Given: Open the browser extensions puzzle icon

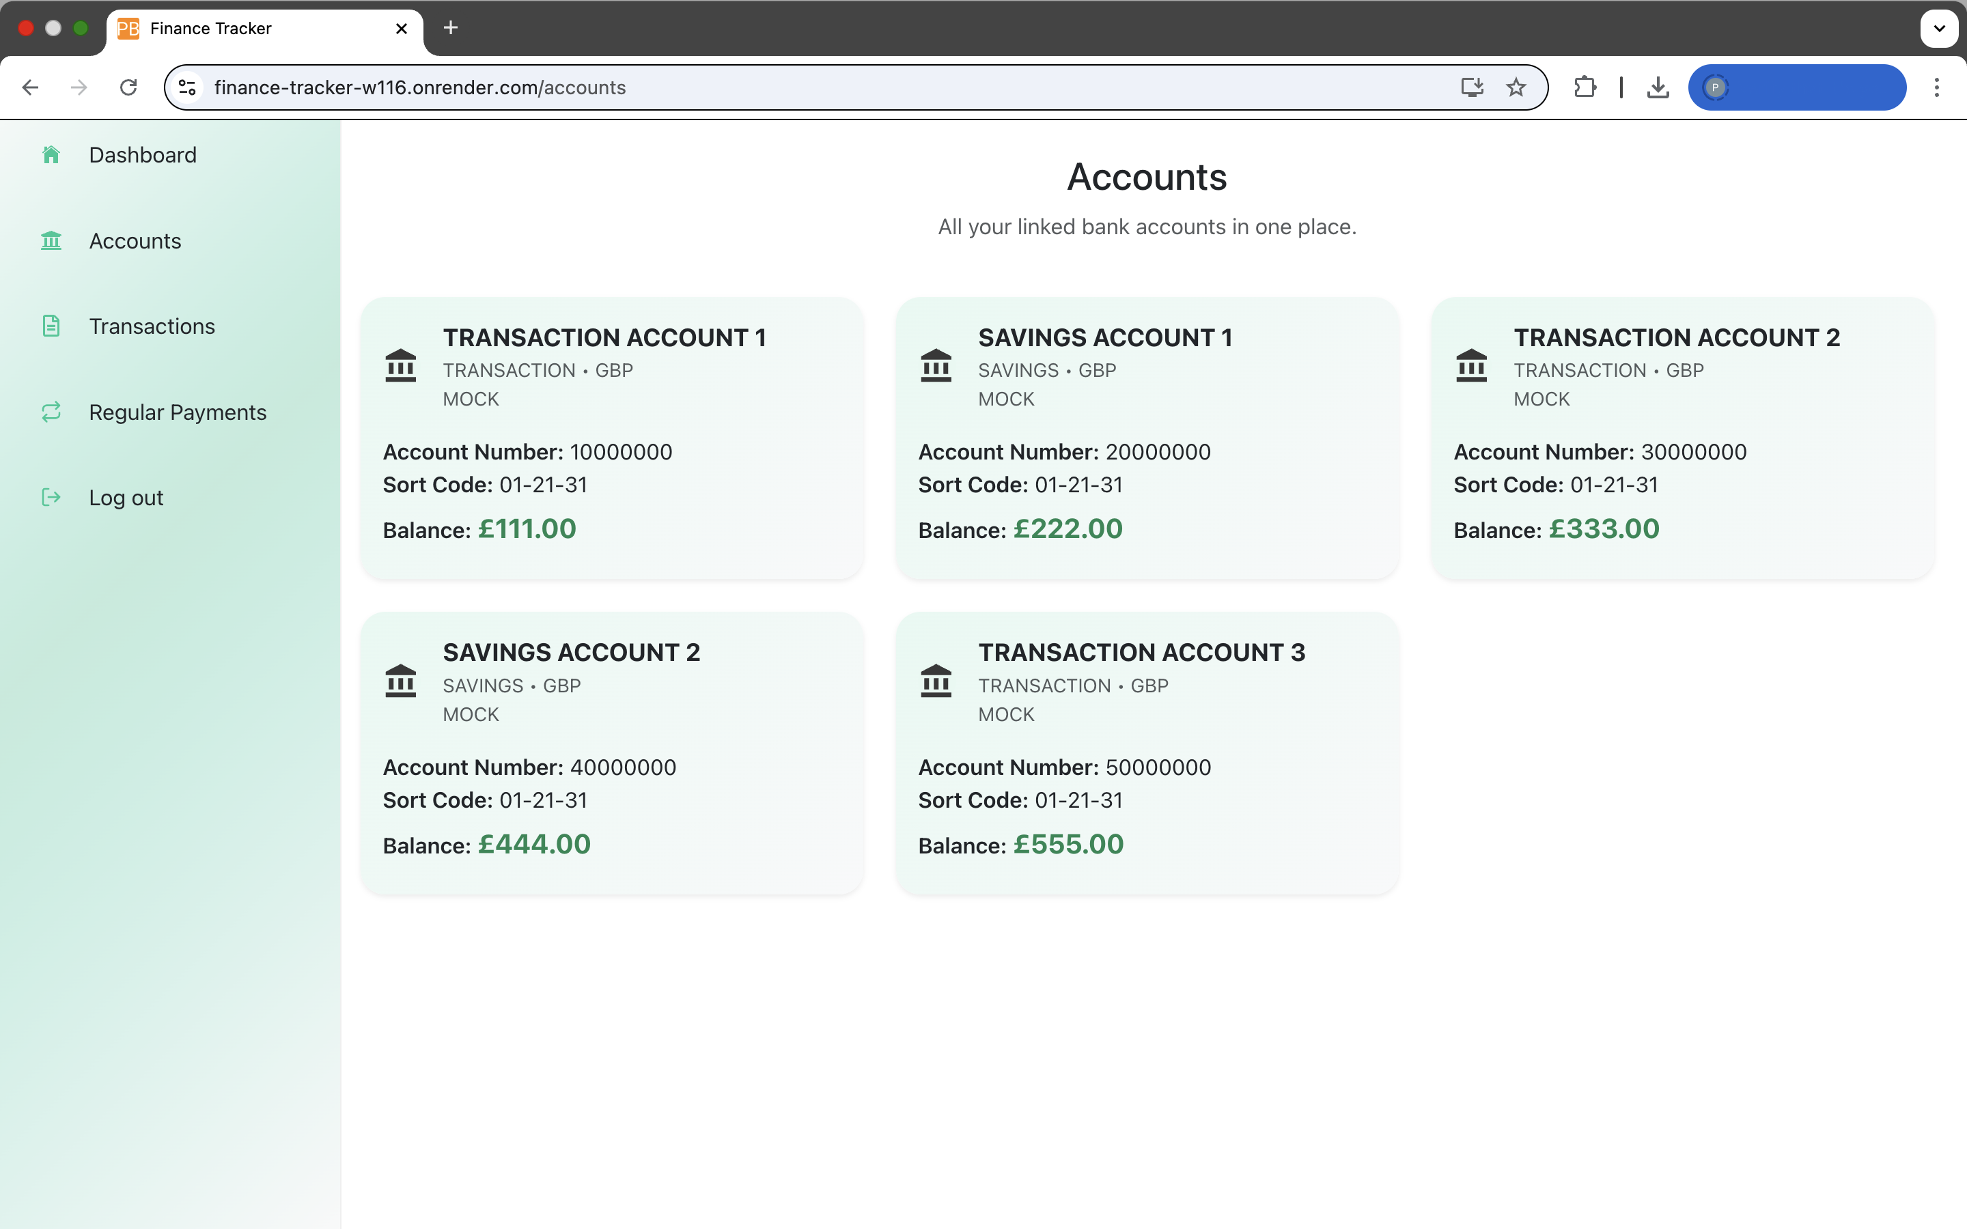Looking at the screenshot, I should pos(1585,87).
